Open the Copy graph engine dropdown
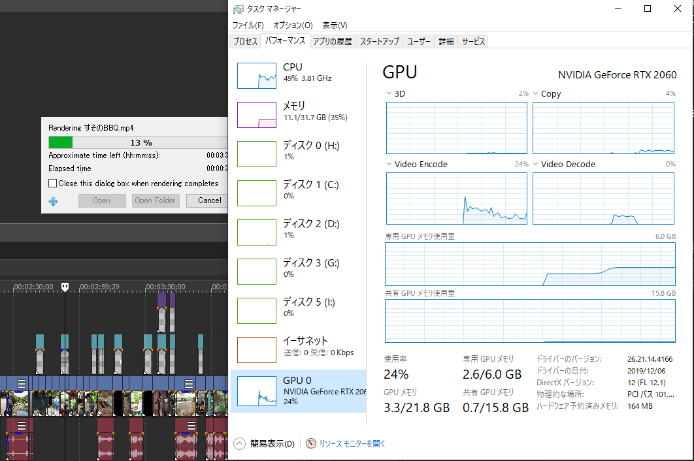The height and width of the screenshot is (461, 694). coord(536,94)
